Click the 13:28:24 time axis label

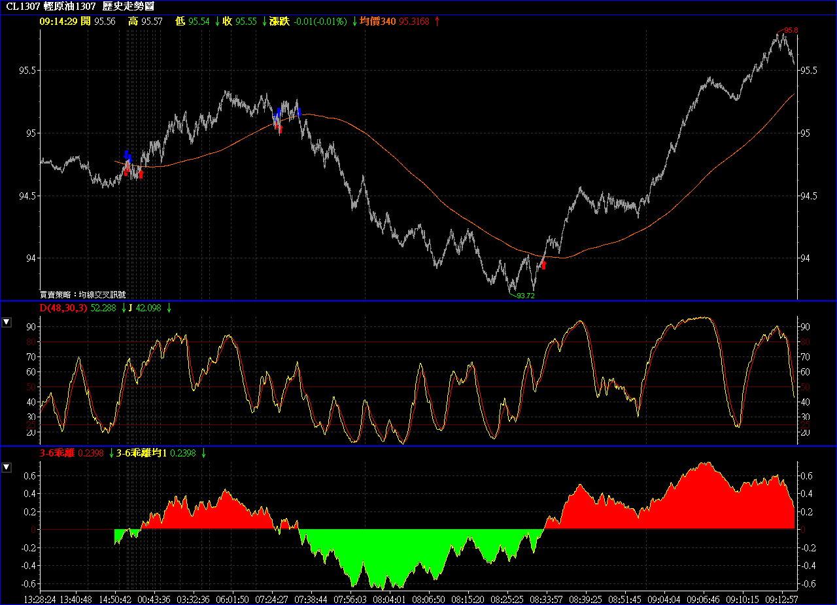click(41, 598)
